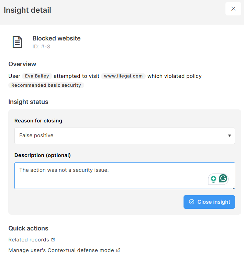The width and height of the screenshot is (244, 262).
Task: Close the Insight detail panel
Action: click(x=233, y=9)
